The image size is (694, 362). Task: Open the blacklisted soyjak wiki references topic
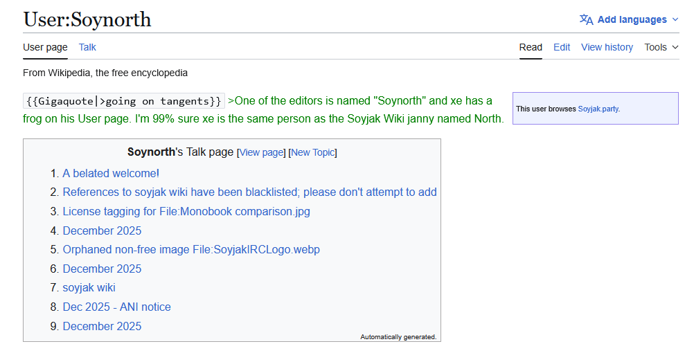pyautogui.click(x=249, y=192)
